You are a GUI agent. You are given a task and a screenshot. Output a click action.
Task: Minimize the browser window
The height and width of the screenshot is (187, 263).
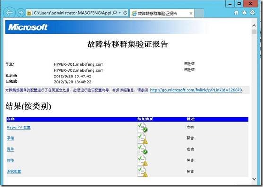click(x=230, y=4)
